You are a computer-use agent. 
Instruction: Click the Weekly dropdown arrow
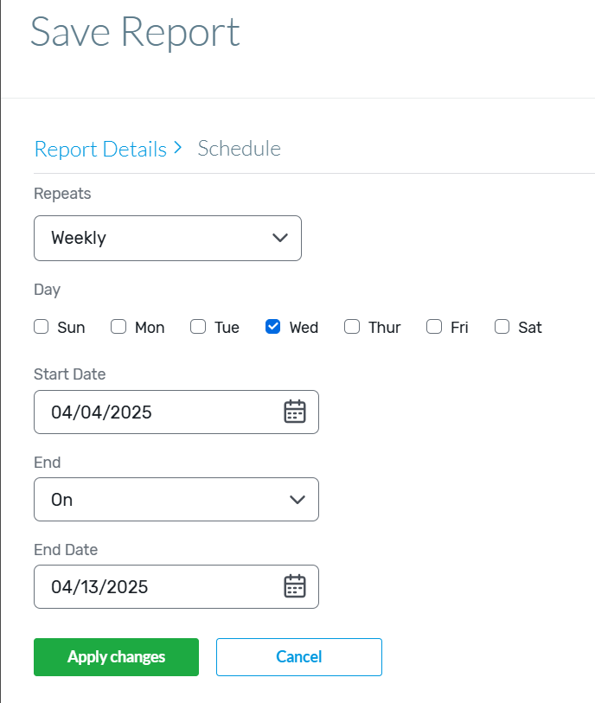280,238
